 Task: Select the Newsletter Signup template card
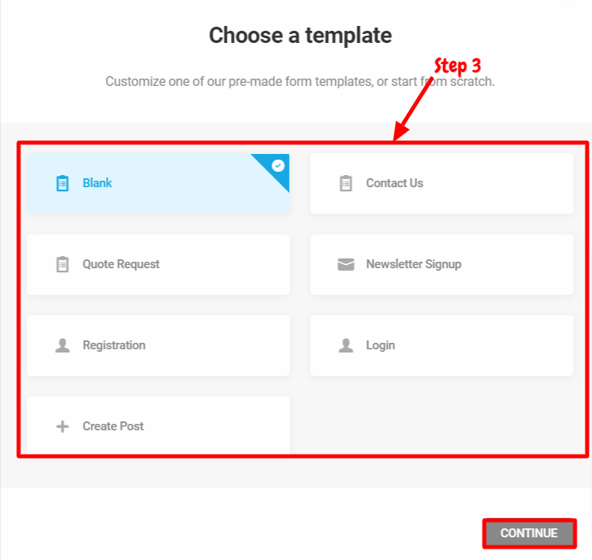441,264
